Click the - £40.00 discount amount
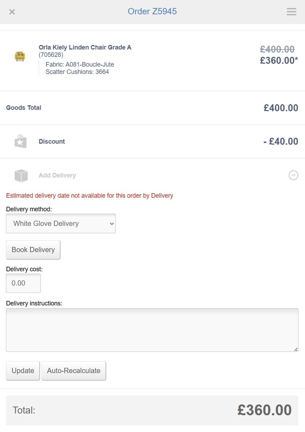 click(x=281, y=142)
